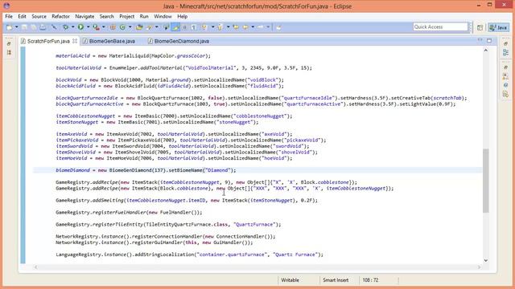This screenshot has height=289, width=515.
Task: Expand the New Java Class dropdown arrow
Action: click(x=130, y=27)
